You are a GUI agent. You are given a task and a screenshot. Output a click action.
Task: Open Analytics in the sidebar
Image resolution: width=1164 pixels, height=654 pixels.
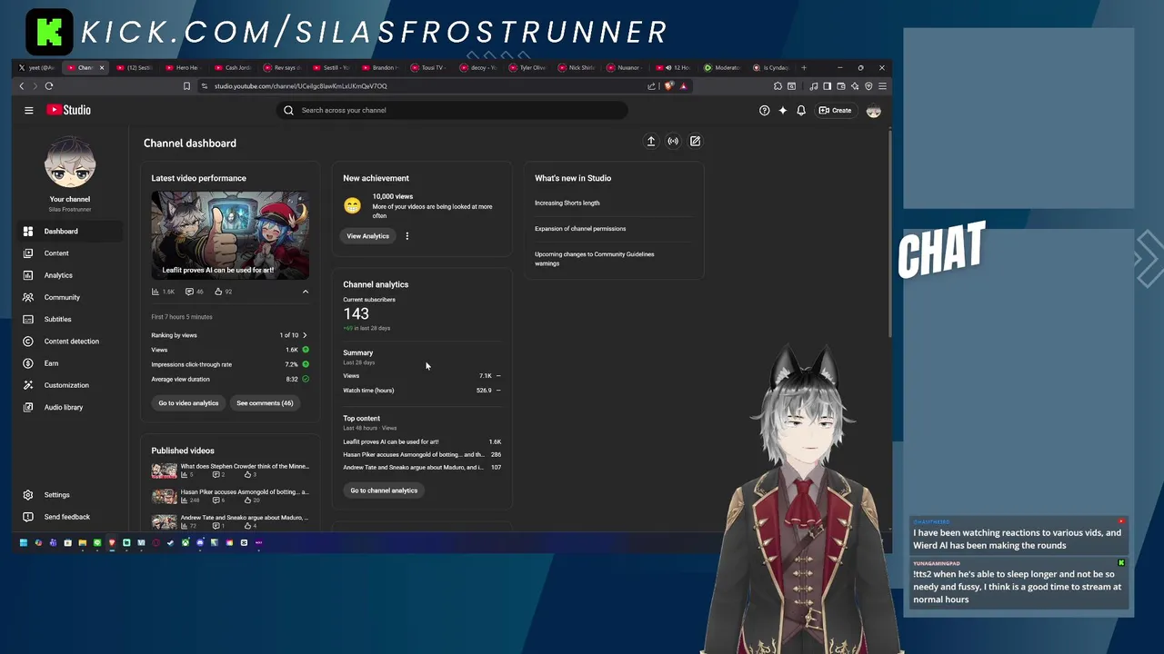tap(70, 275)
